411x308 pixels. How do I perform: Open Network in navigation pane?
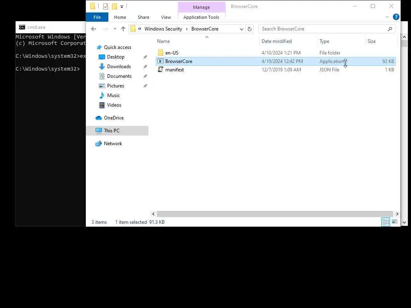[x=113, y=144]
